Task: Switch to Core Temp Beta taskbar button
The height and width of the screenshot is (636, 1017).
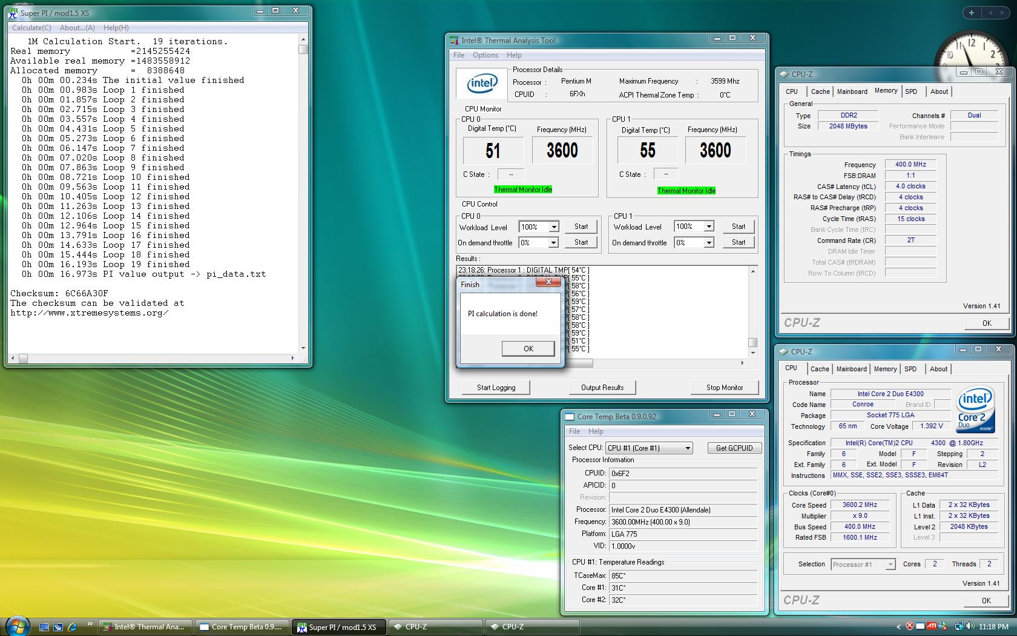Action: point(242,627)
